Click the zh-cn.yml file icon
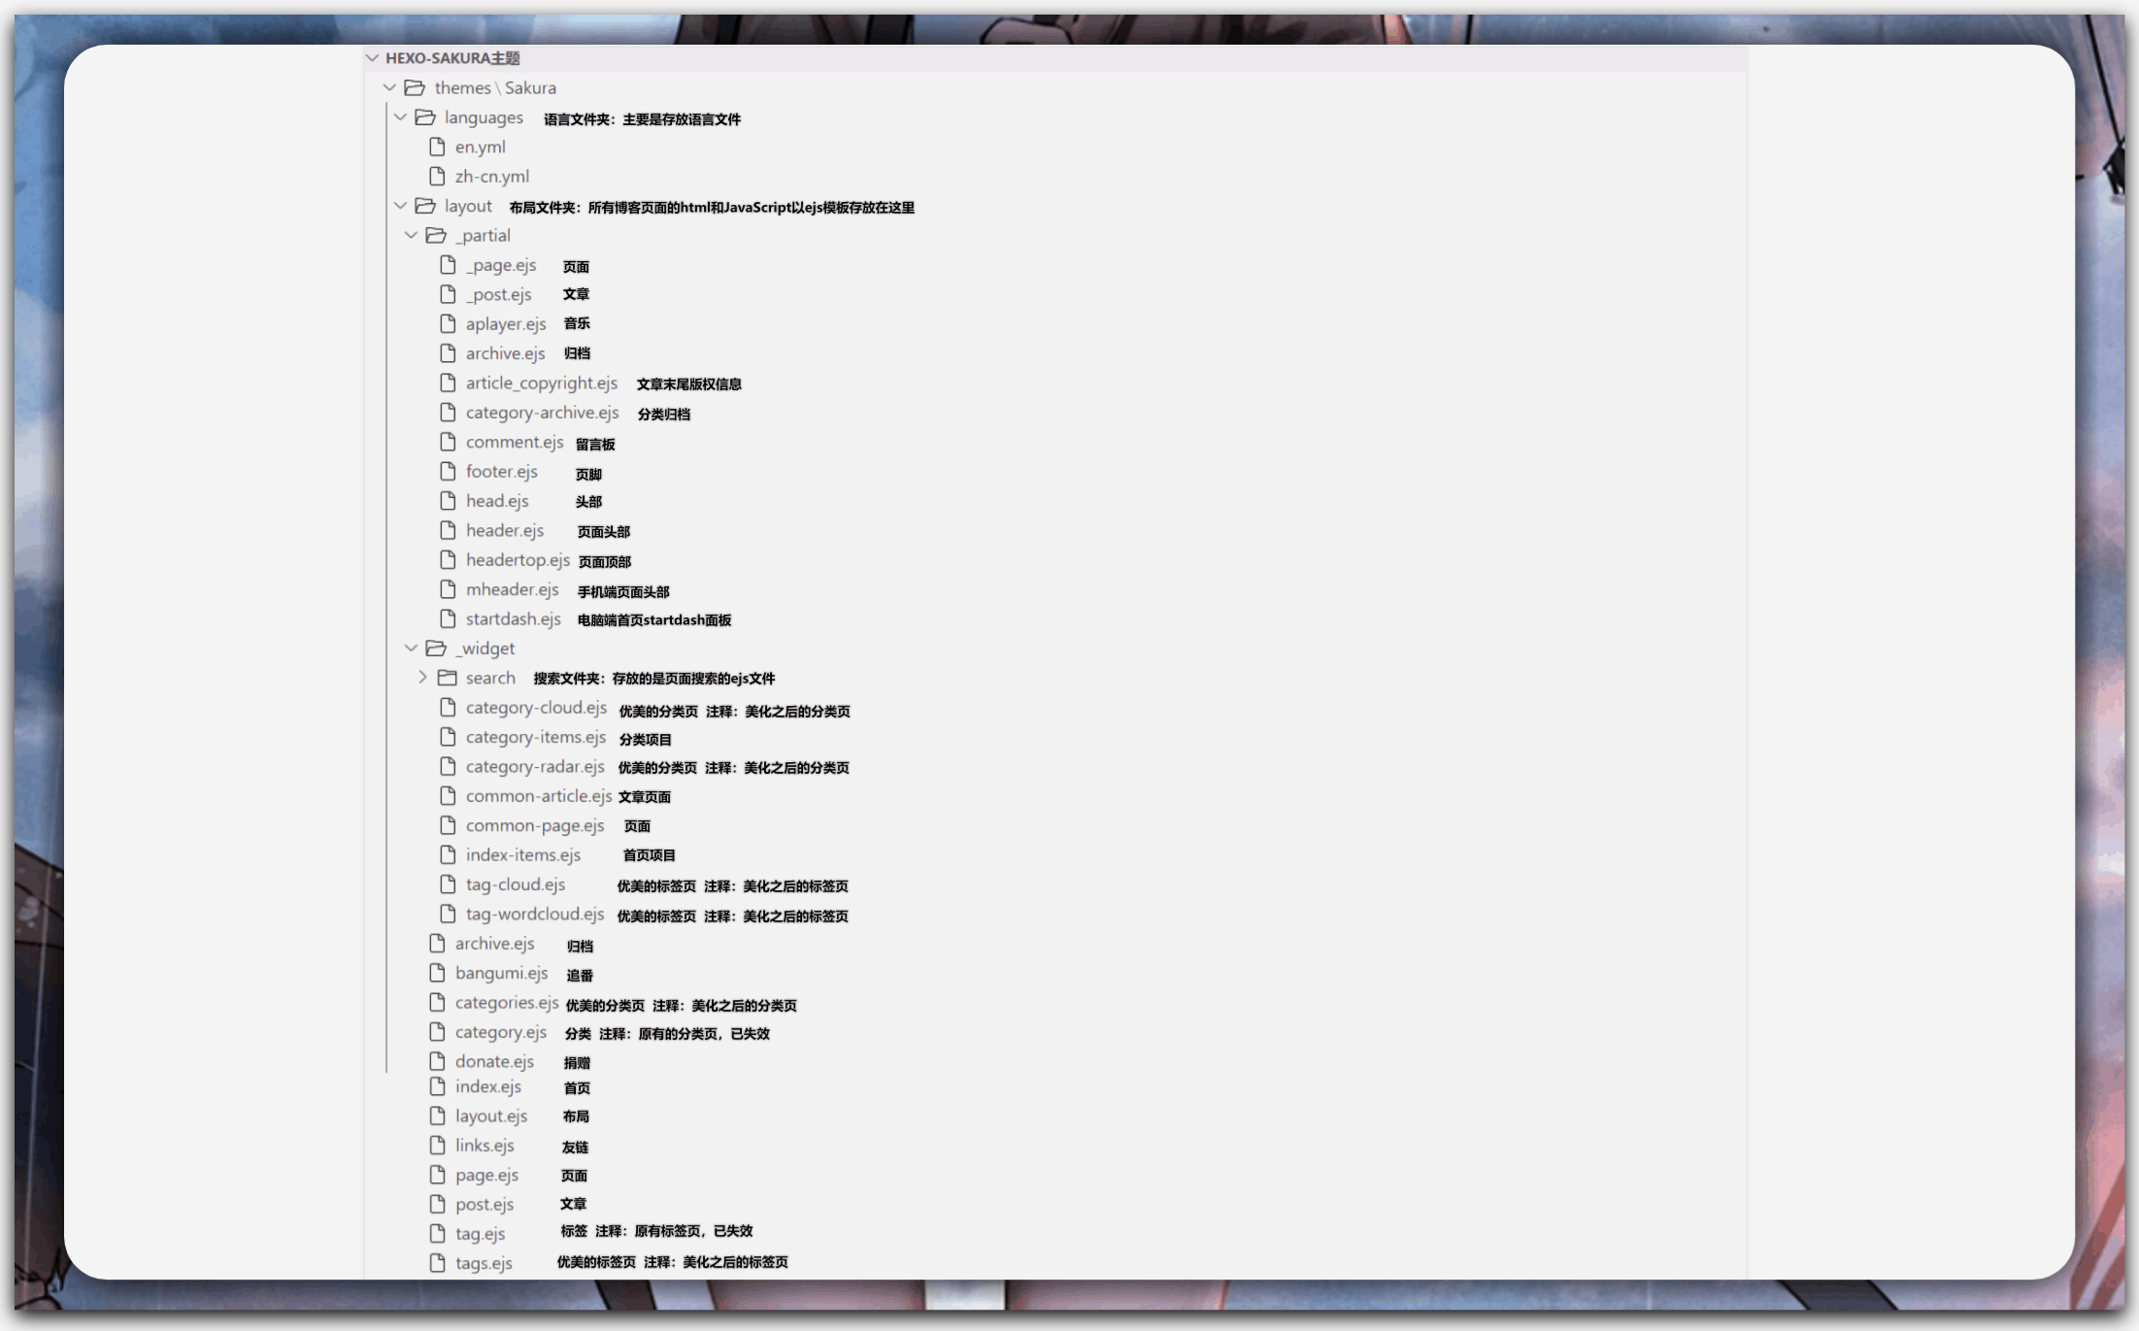This screenshot has height=1331, width=2139. pyautogui.click(x=437, y=176)
